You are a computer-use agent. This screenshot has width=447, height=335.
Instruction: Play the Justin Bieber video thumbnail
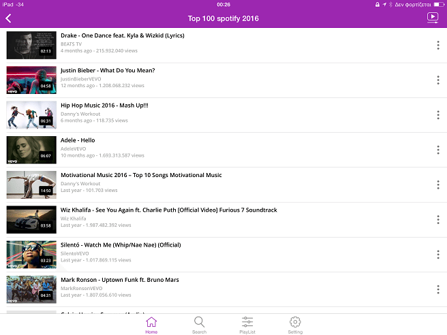[x=31, y=80]
